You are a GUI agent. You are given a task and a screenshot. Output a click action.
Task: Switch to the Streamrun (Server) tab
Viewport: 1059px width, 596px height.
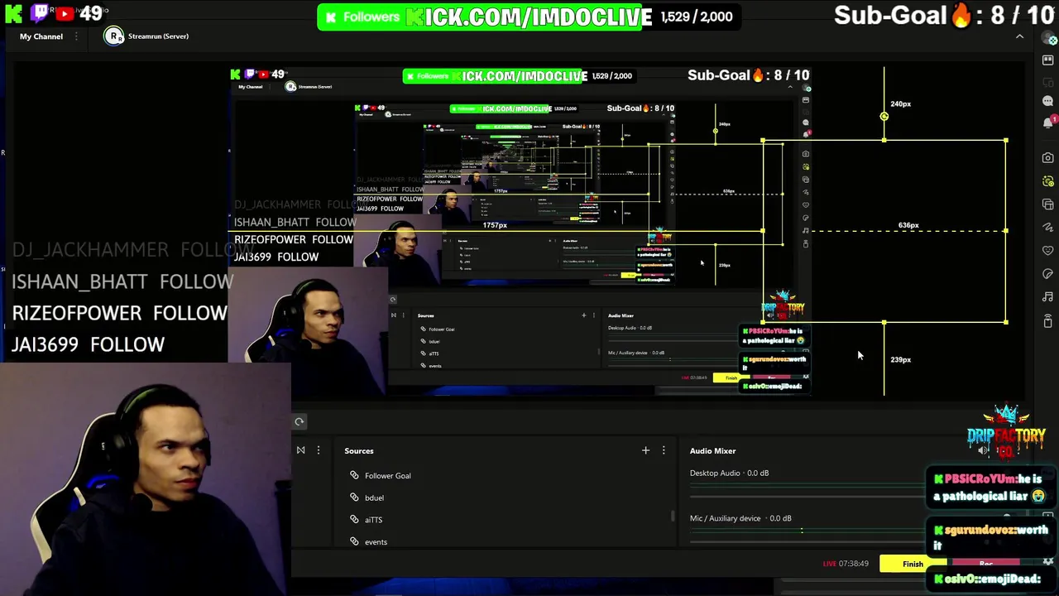(x=146, y=36)
